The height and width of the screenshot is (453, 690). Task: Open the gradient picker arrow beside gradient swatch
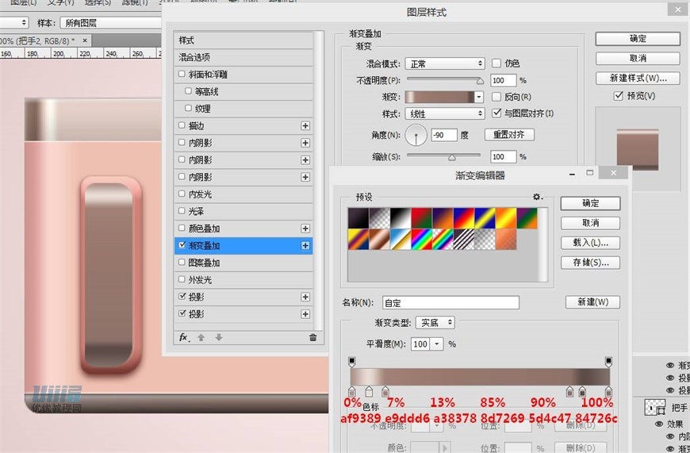coord(479,97)
